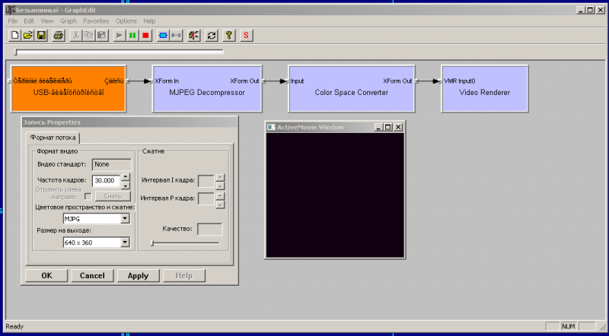Screen dimensions: 609x336
Task: Click the Интервал P кадра value field
Action: tap(206, 199)
